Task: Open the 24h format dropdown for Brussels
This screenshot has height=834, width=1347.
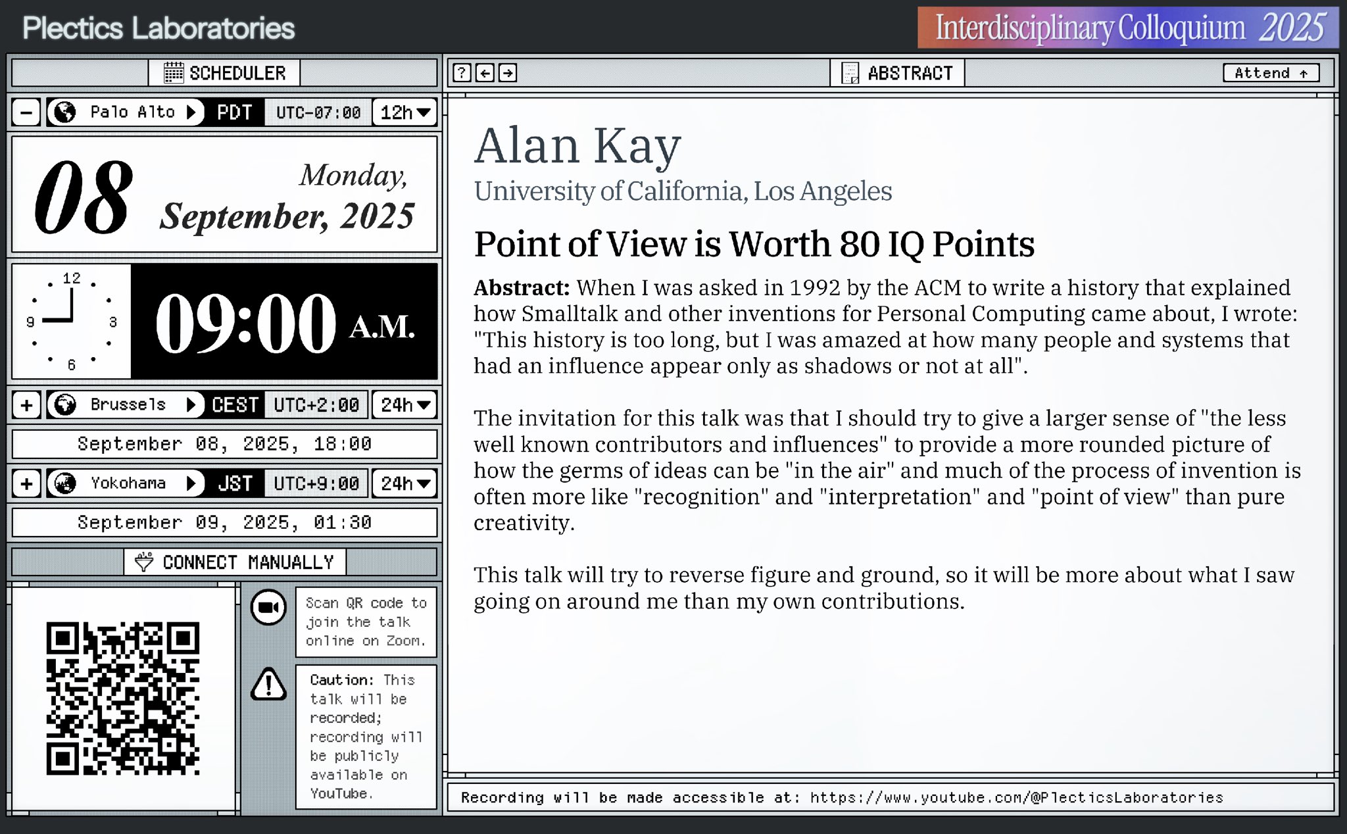Action: [x=405, y=405]
